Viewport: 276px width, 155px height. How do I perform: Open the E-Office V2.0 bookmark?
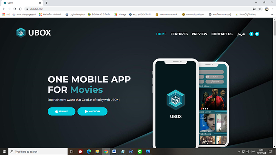pyautogui.click(x=100, y=14)
